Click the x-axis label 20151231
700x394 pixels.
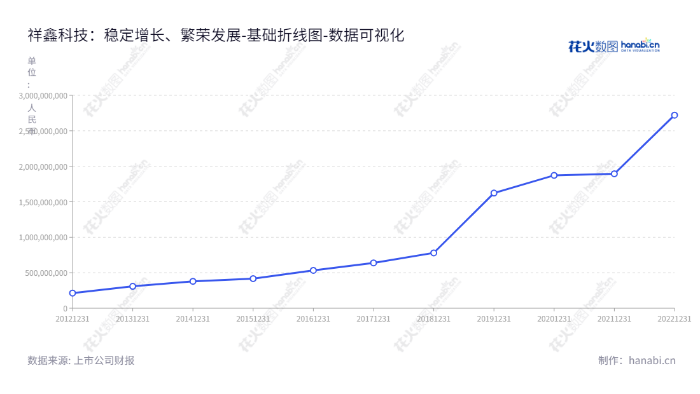click(x=253, y=318)
